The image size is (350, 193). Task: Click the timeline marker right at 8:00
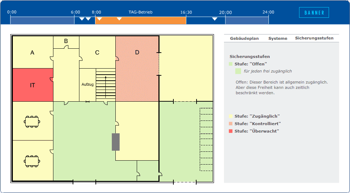tap(99, 19)
